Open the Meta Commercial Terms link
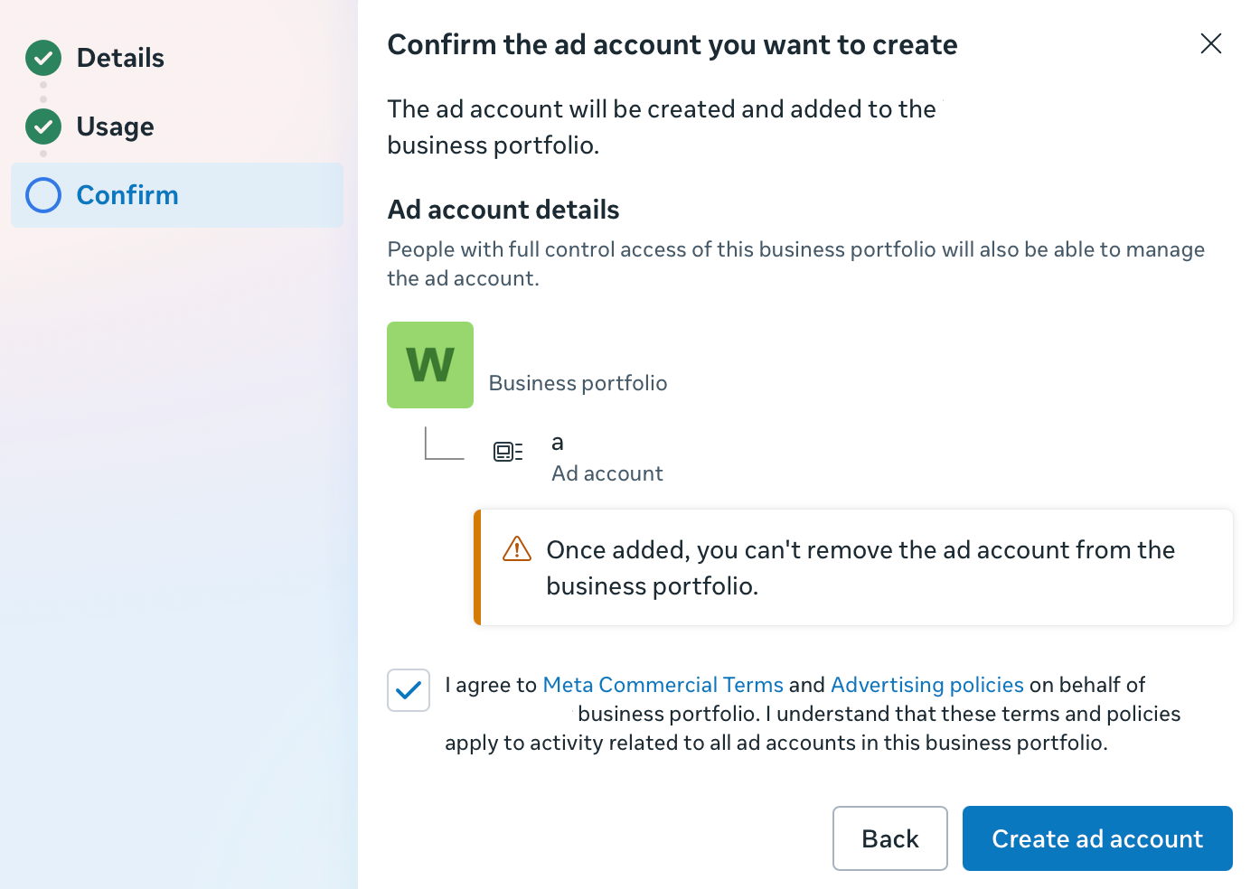Image resolution: width=1260 pixels, height=889 pixels. click(x=663, y=685)
